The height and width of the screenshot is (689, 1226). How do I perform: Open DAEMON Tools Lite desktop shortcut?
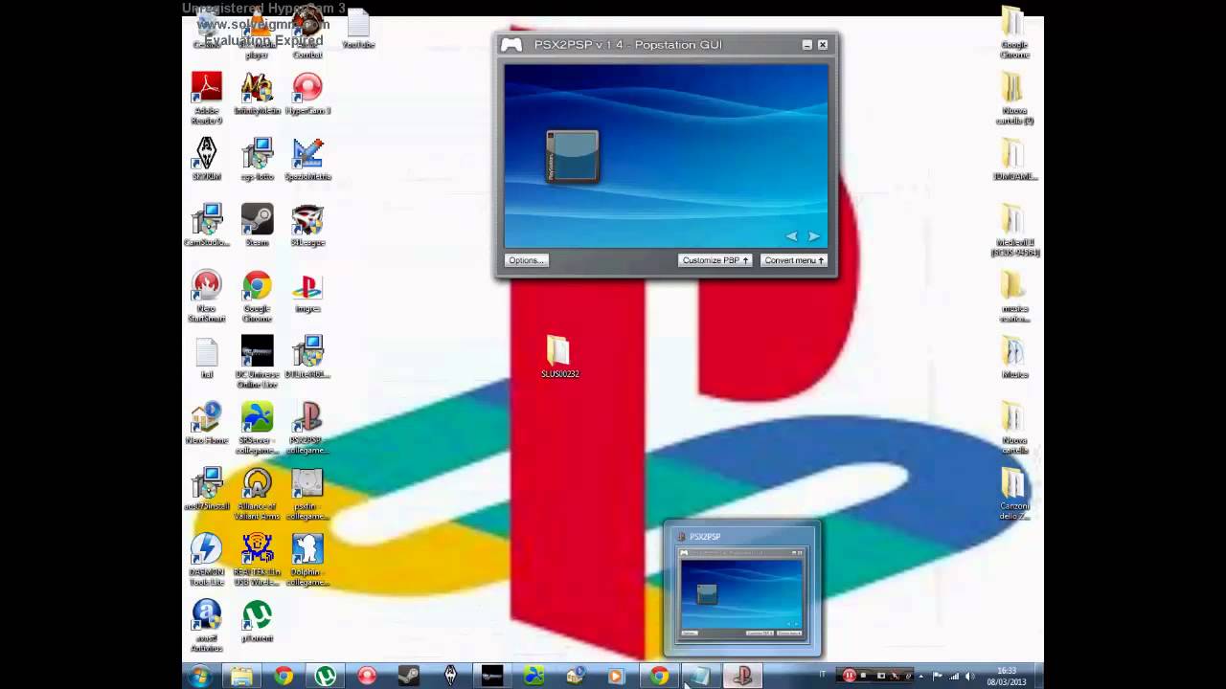[207, 560]
